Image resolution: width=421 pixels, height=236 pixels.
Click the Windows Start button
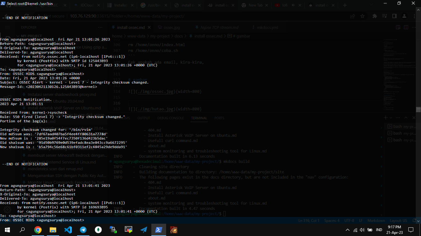point(7,230)
